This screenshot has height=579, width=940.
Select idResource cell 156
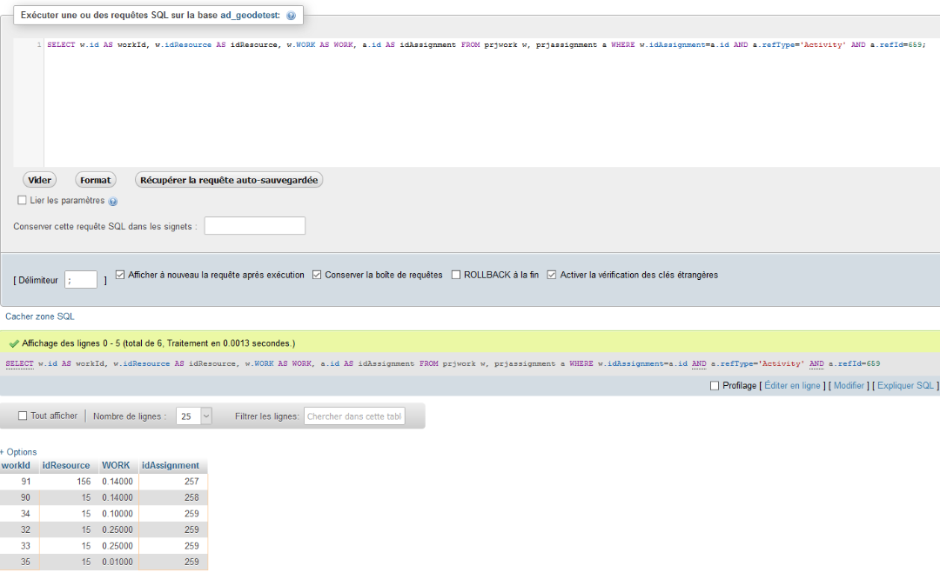(x=70, y=482)
